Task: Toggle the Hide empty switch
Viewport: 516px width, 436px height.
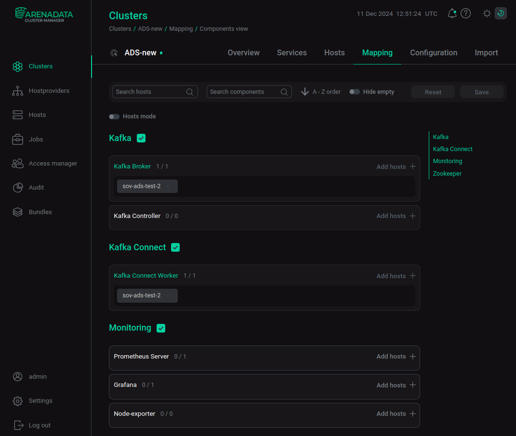Action: click(355, 92)
